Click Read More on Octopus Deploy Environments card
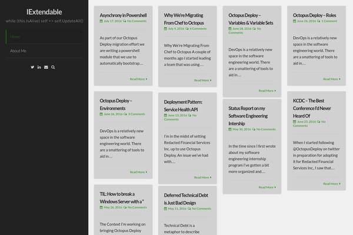 click(x=138, y=172)
